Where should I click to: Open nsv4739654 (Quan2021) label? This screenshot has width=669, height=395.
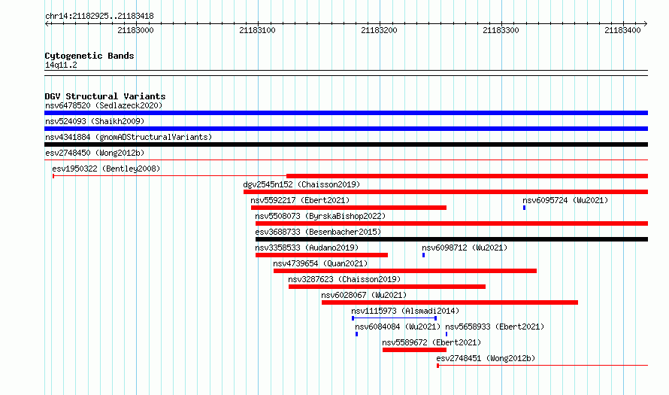(x=320, y=263)
